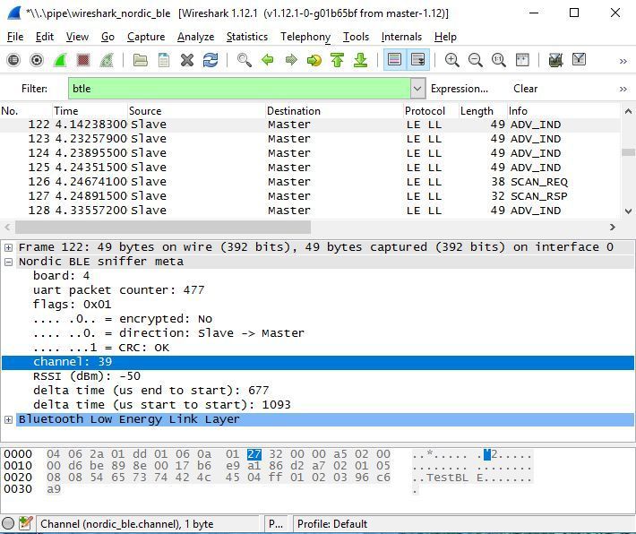Open the Telephony menu
This screenshot has height=534, width=636.
click(305, 37)
